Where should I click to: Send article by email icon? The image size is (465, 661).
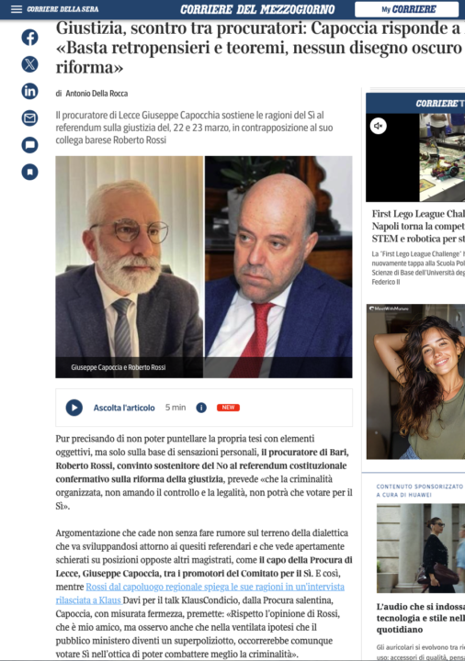[x=29, y=118]
